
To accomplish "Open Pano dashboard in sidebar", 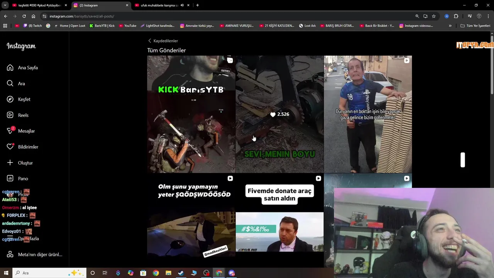I will [x=18, y=178].
